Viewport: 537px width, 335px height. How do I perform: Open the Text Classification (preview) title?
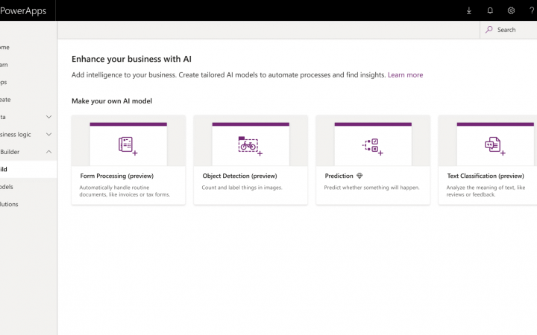(486, 176)
